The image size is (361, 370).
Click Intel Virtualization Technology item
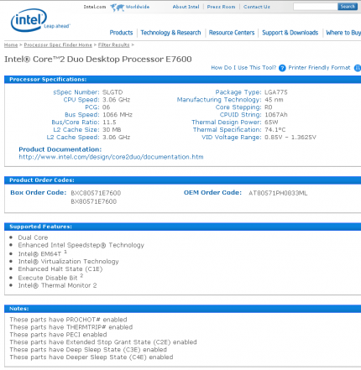(x=69, y=262)
